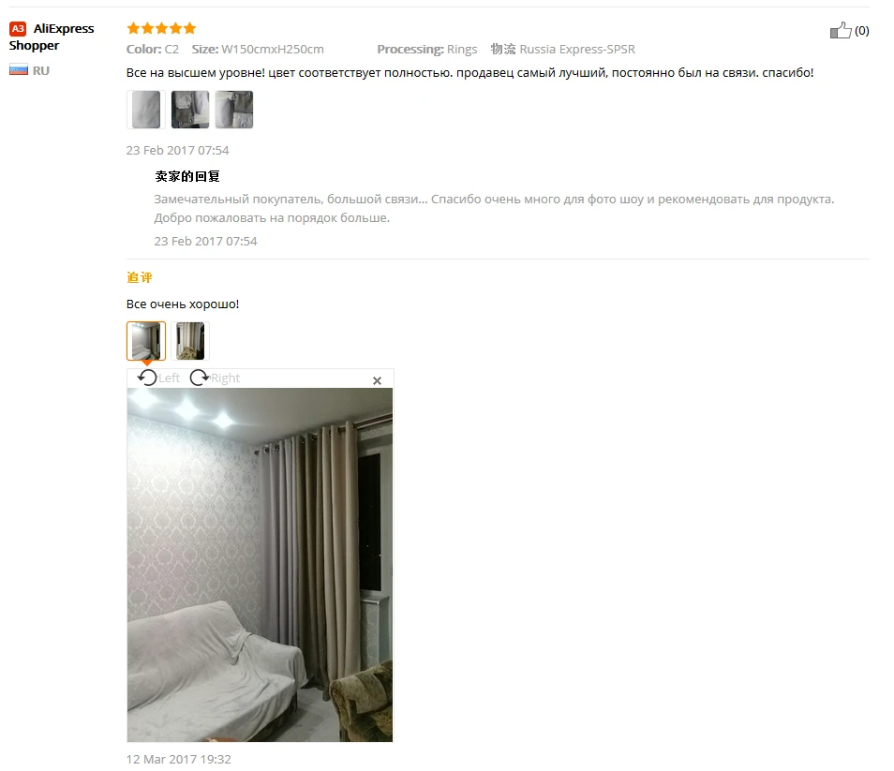Click the AliExpress Shopper username
894x771 pixels.
coord(52,37)
